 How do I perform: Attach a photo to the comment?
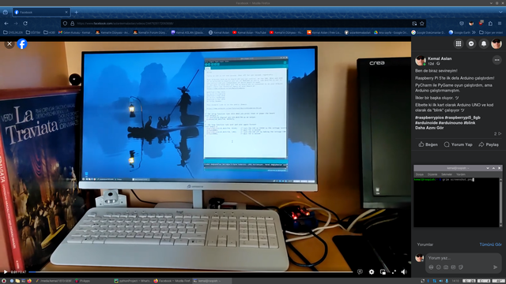click(x=446, y=267)
